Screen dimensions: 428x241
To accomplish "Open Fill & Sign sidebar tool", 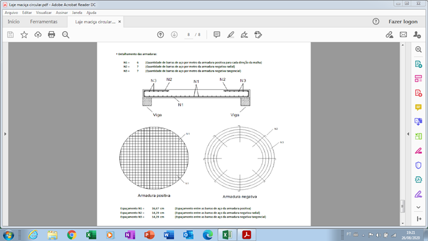I will 418,194.
